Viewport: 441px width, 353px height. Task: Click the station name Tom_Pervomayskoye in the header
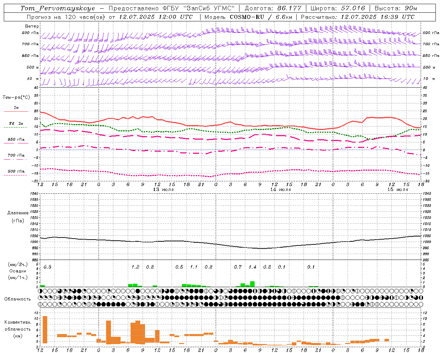(x=58, y=8)
